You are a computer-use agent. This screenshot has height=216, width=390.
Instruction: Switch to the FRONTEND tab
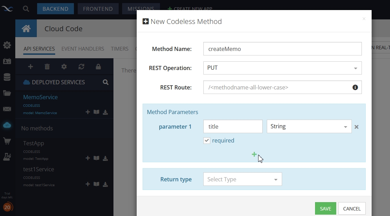pyautogui.click(x=98, y=9)
